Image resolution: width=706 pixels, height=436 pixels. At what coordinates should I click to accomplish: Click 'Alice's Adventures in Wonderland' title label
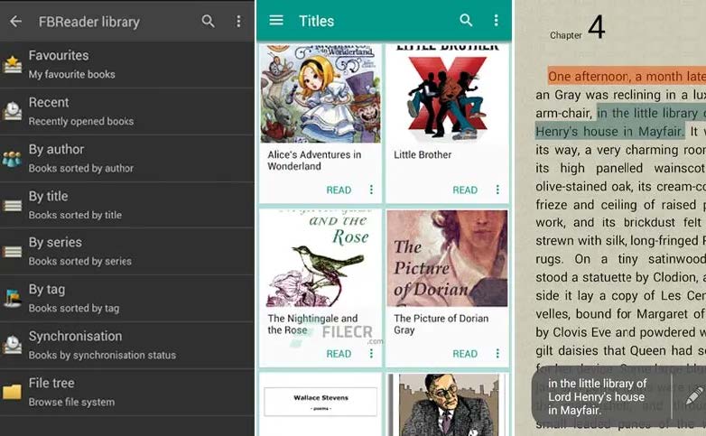click(314, 160)
